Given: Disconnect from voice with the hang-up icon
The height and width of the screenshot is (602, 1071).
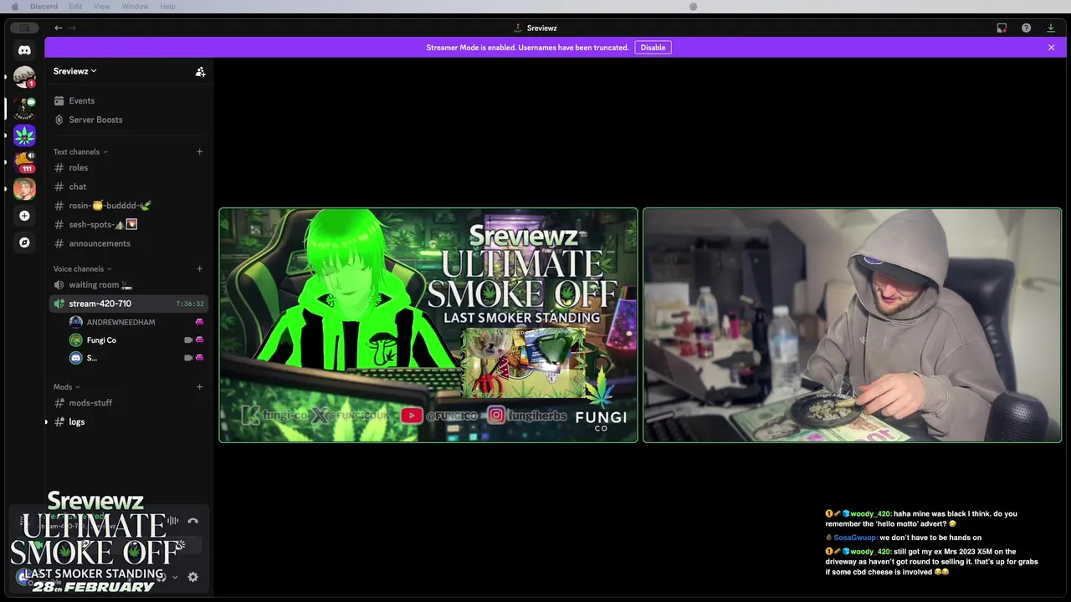Looking at the screenshot, I should 193,521.
